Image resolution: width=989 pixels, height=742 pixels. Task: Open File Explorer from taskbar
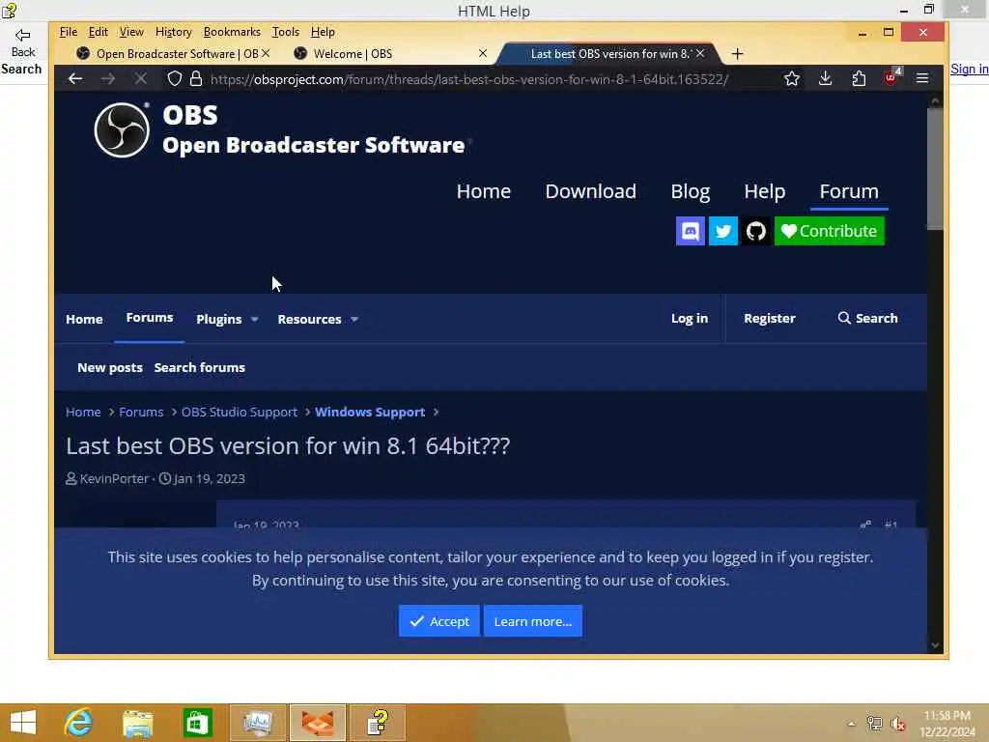[138, 723]
